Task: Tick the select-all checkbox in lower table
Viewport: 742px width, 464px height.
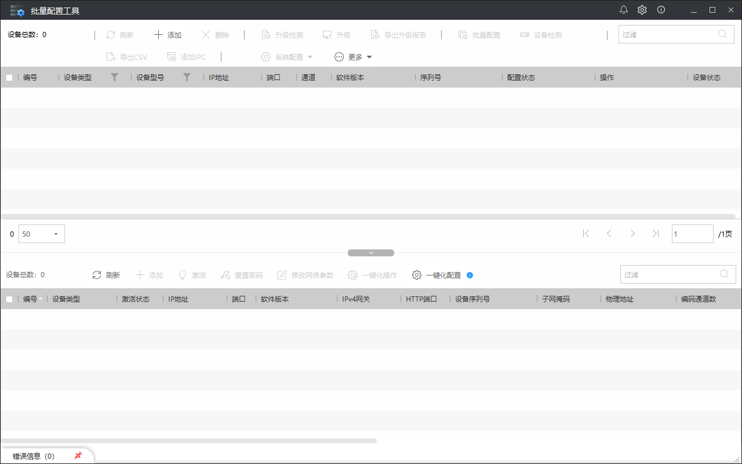Action: [x=9, y=299]
